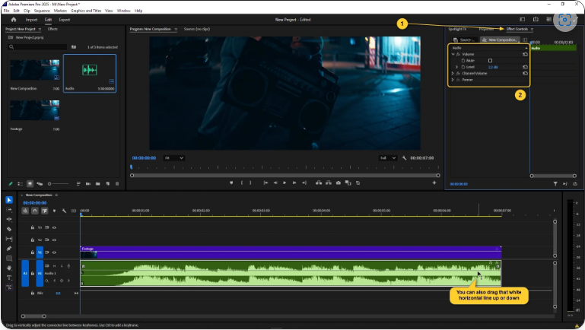Open the Program panel menu
The image size is (585, 330).
[x=176, y=29]
